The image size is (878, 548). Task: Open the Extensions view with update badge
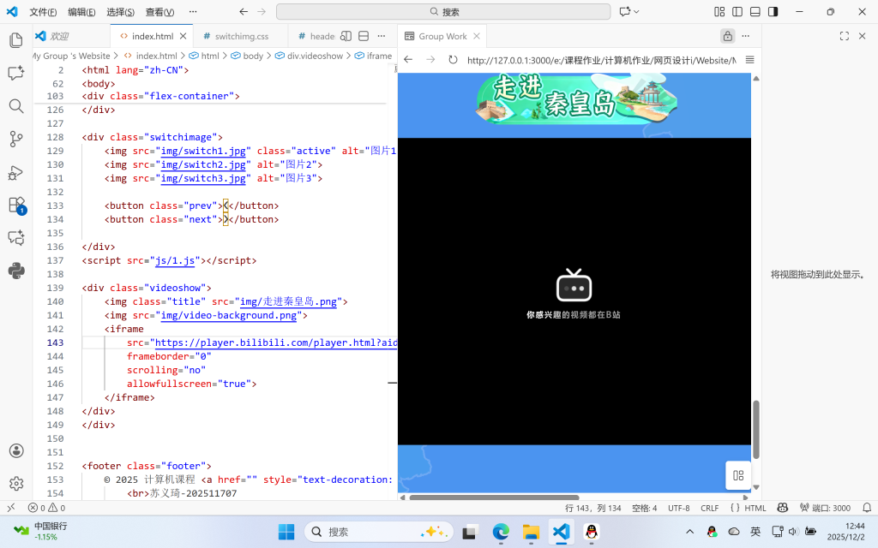16,205
